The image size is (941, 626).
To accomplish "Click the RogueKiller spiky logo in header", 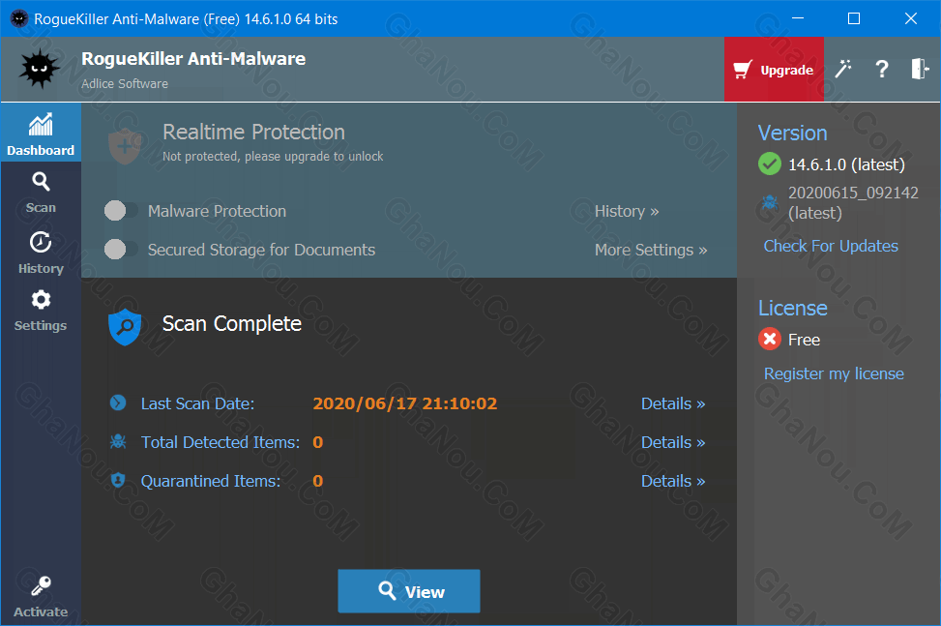I will pyautogui.click(x=40, y=69).
